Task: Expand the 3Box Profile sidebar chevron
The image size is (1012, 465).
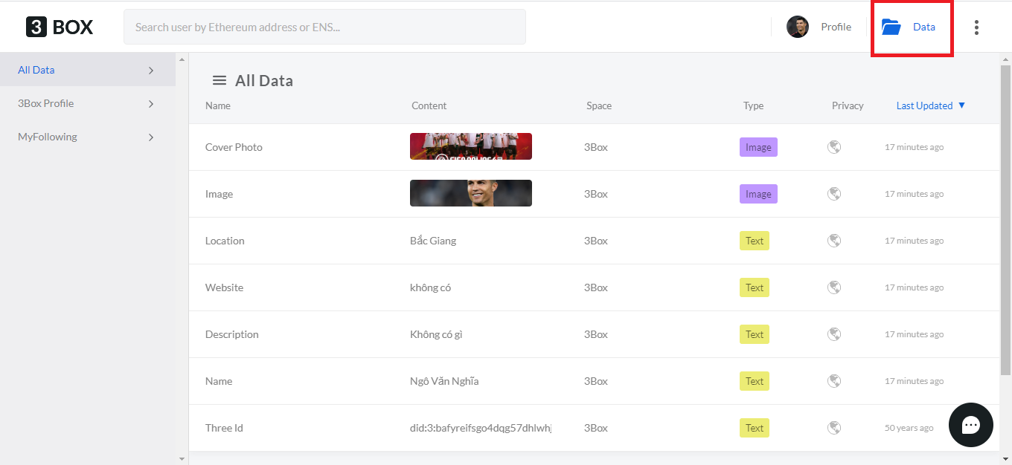Action: (x=151, y=104)
